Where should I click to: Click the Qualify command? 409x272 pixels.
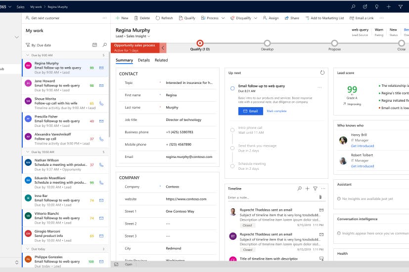point(187,18)
